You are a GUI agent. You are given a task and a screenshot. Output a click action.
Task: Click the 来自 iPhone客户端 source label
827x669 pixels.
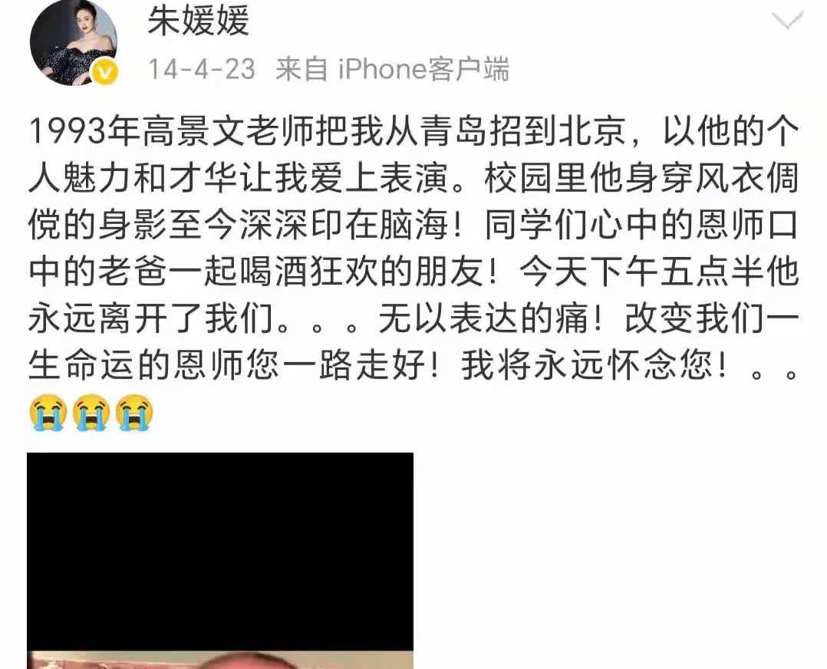393,69
